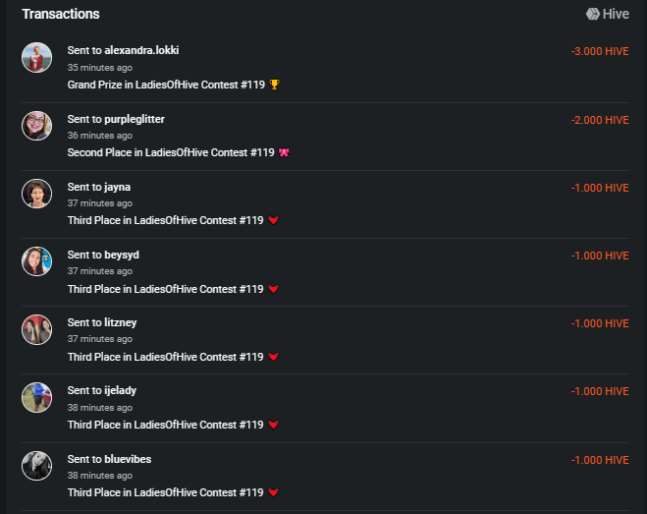Click the -3.000 HIVE amount

[x=599, y=51]
